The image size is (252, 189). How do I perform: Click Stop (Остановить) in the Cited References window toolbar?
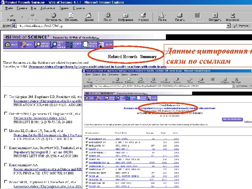(x=118, y=80)
